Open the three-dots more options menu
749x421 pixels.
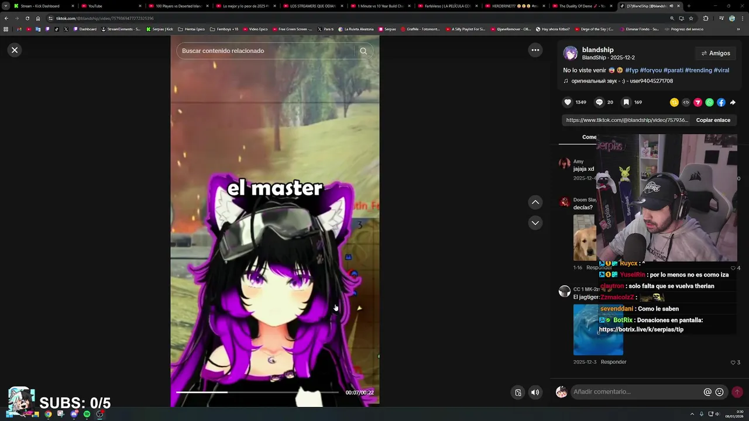coord(535,50)
